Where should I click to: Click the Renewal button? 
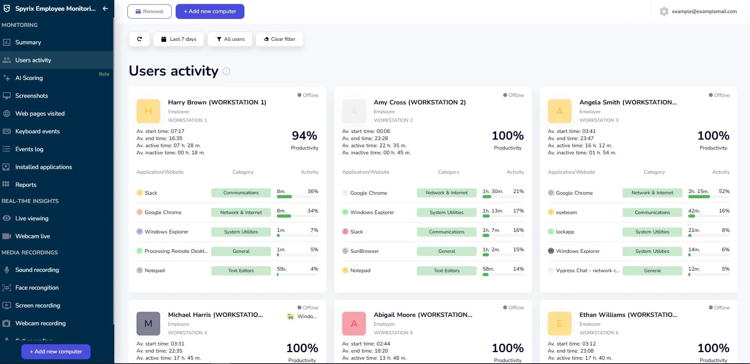pos(150,11)
